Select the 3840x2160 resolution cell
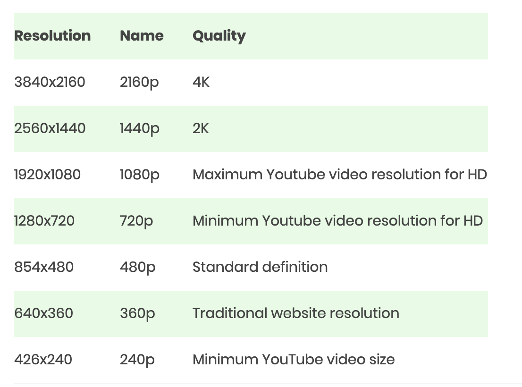 pos(50,82)
